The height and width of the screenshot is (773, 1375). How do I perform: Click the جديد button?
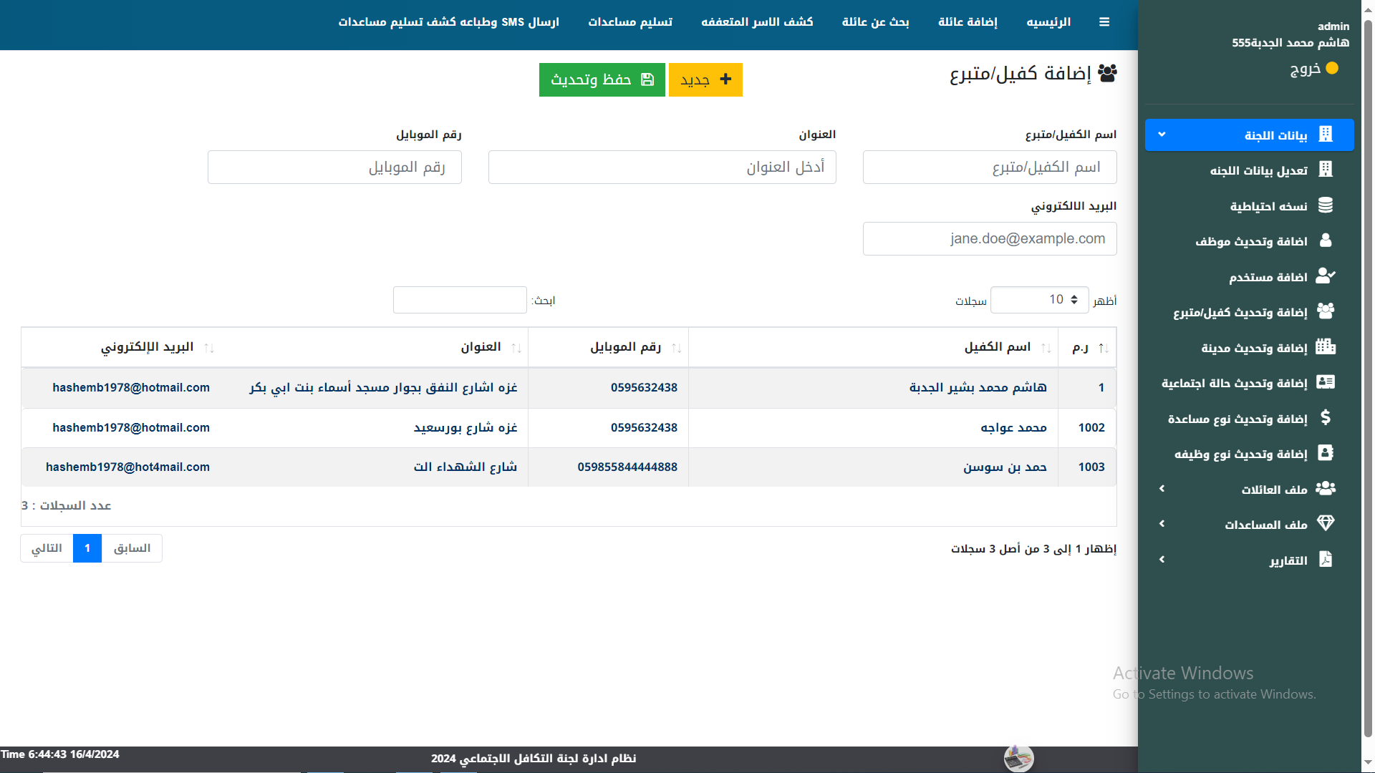pyautogui.click(x=705, y=79)
